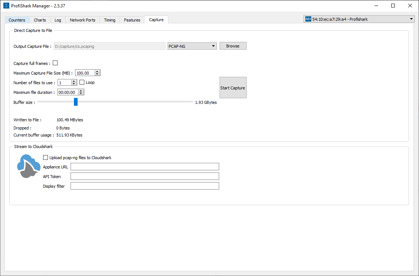Switch to the Counters tab

pyautogui.click(x=17, y=20)
